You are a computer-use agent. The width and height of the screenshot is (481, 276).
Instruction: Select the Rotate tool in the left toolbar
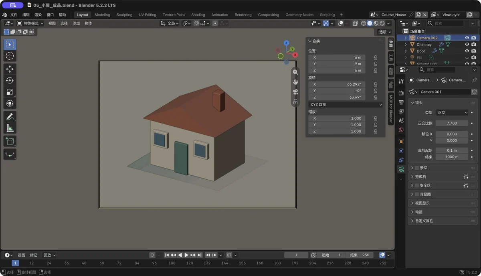(x=10, y=81)
